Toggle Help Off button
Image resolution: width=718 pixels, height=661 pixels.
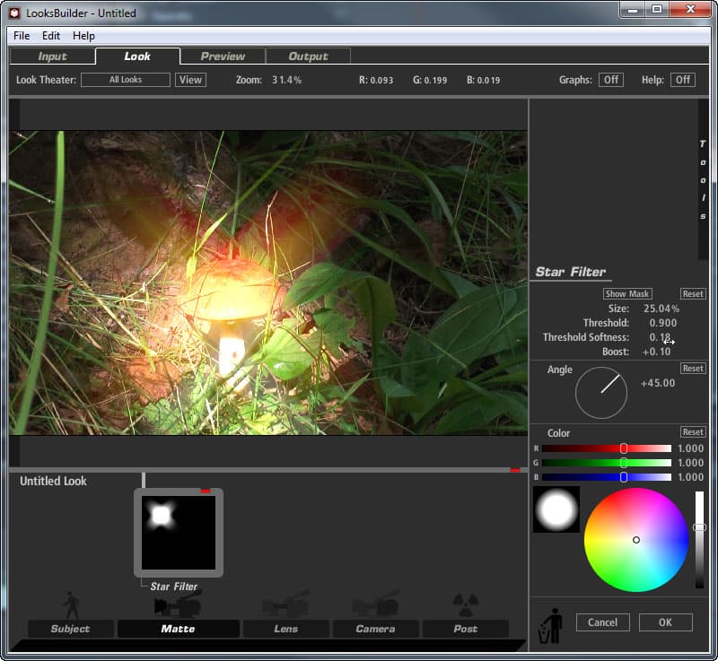[x=683, y=80]
